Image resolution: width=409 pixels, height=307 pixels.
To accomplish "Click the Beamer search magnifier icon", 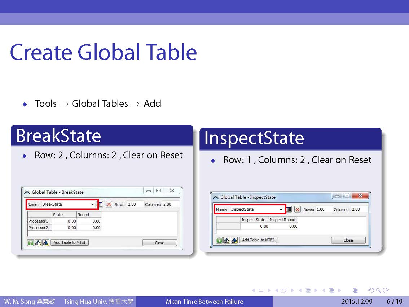I will point(378,290).
